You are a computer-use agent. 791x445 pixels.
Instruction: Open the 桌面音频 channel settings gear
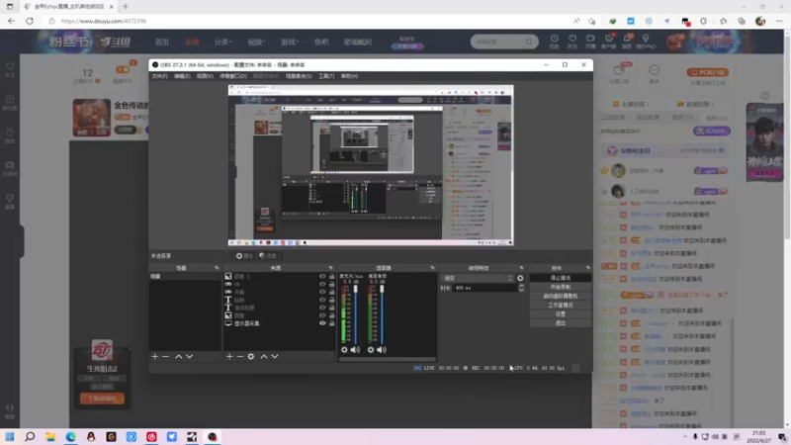[x=371, y=350]
